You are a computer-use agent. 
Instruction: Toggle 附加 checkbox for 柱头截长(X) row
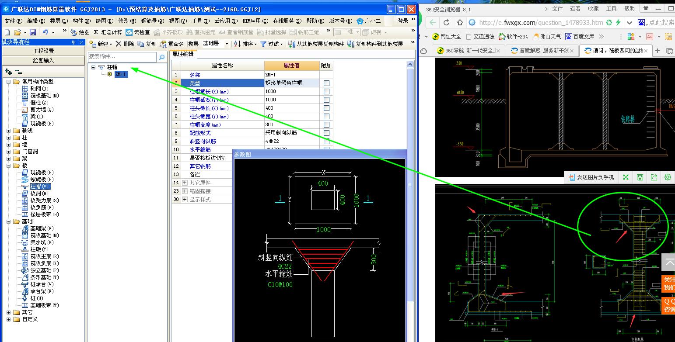tap(326, 108)
